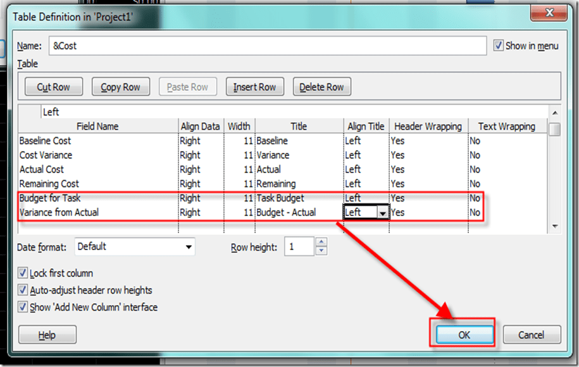
Task: Click in the Name text field
Action: pos(266,46)
